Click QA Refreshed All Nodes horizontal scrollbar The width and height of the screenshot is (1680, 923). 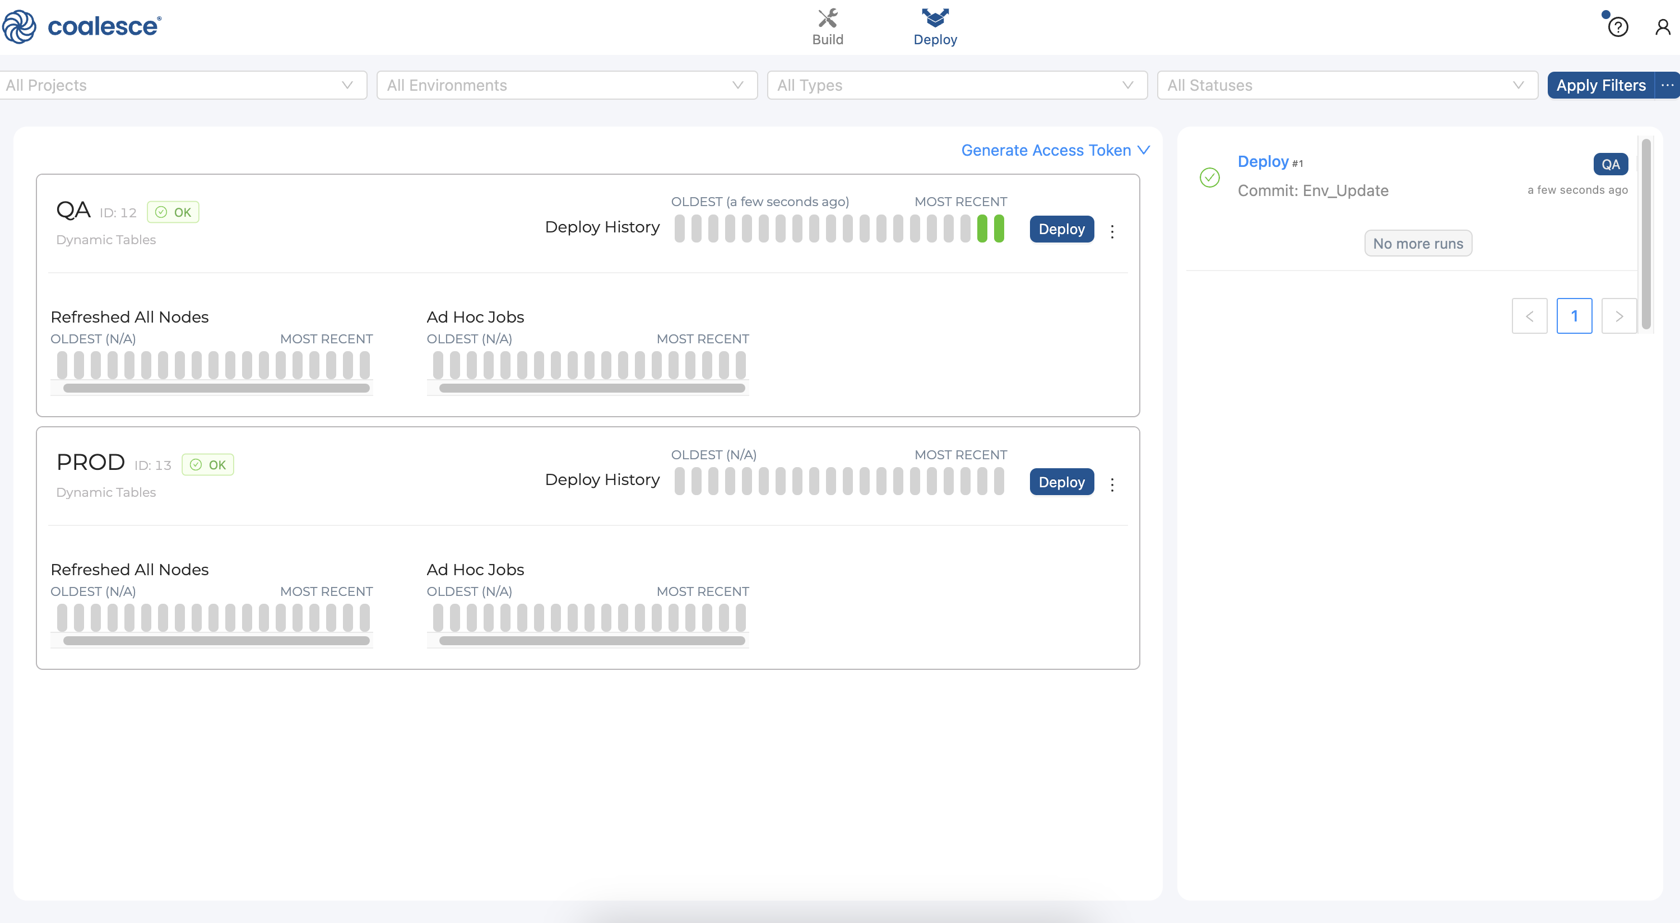click(216, 388)
